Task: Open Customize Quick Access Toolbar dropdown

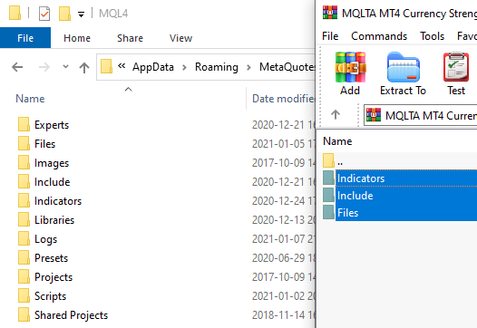Action: [81, 14]
